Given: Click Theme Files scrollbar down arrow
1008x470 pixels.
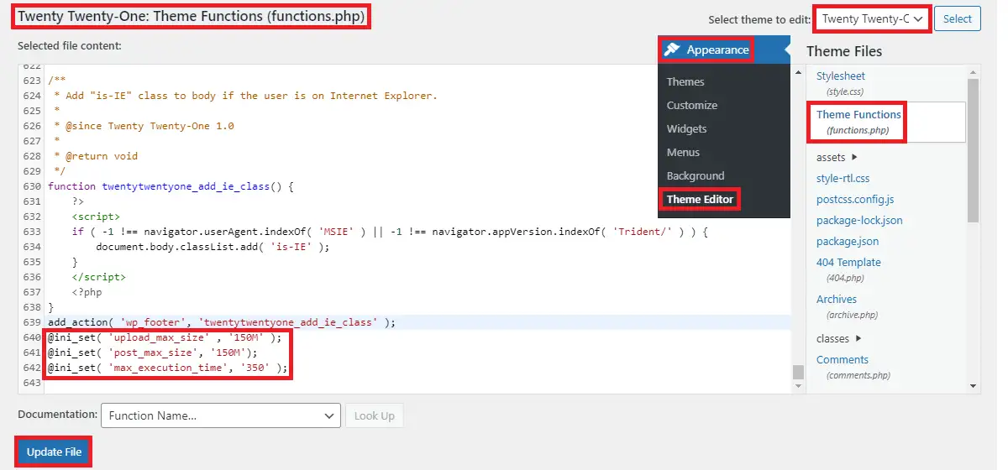Looking at the screenshot, I should point(973,387).
